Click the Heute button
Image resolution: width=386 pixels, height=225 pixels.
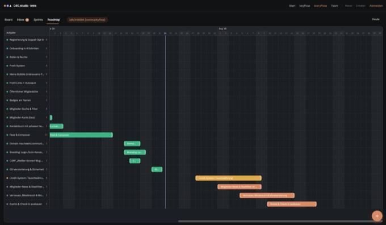coord(376,19)
